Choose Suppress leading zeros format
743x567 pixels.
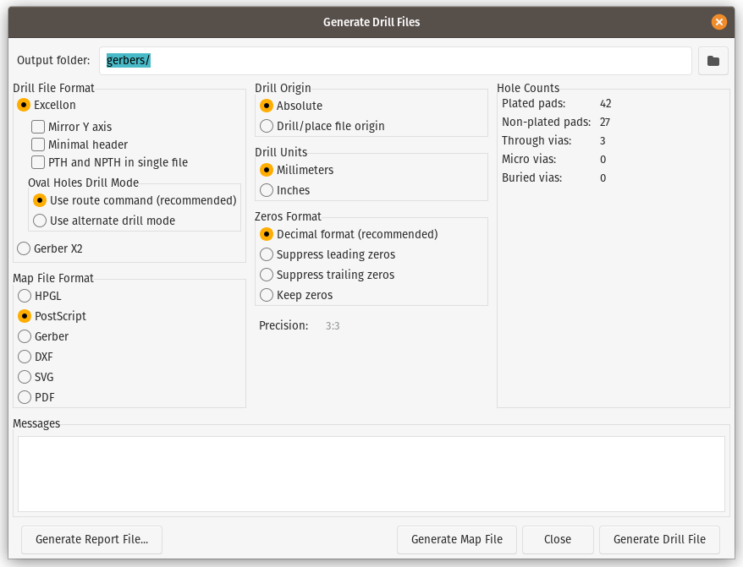click(x=267, y=254)
